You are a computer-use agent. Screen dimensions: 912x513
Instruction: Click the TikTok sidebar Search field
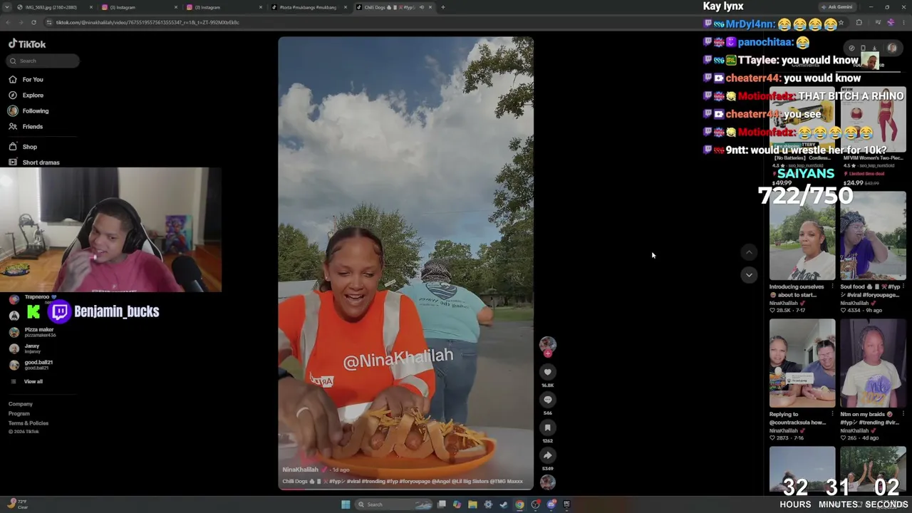pos(43,61)
